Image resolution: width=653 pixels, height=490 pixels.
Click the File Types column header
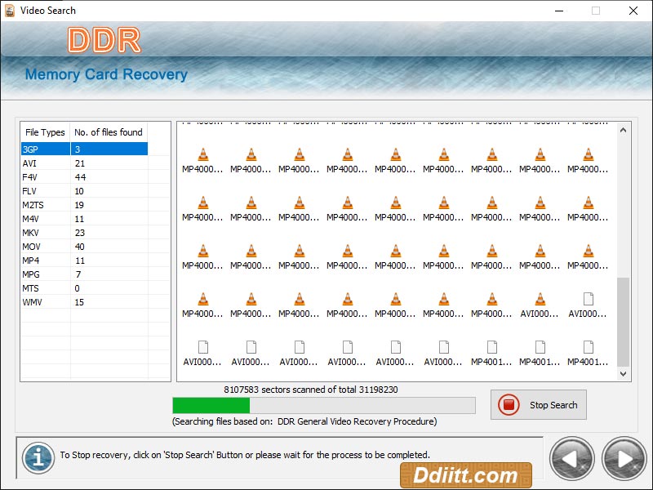(x=46, y=132)
